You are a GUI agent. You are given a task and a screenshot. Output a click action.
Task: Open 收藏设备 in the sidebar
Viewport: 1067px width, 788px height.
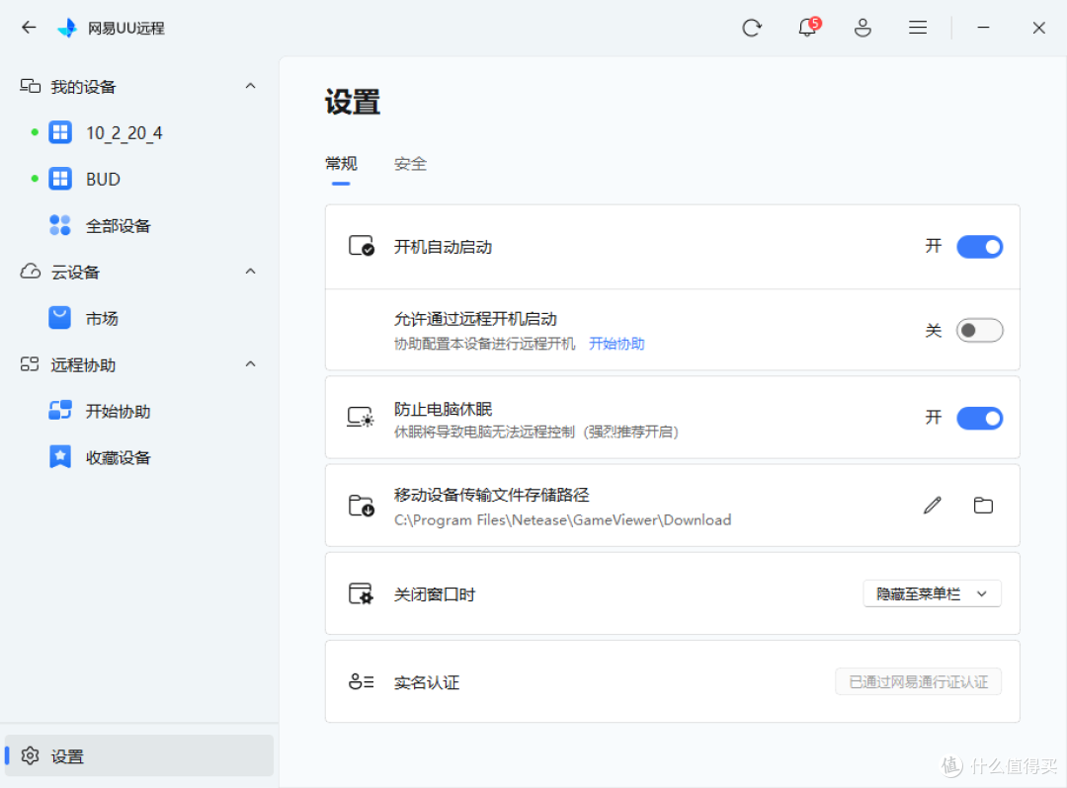(118, 457)
